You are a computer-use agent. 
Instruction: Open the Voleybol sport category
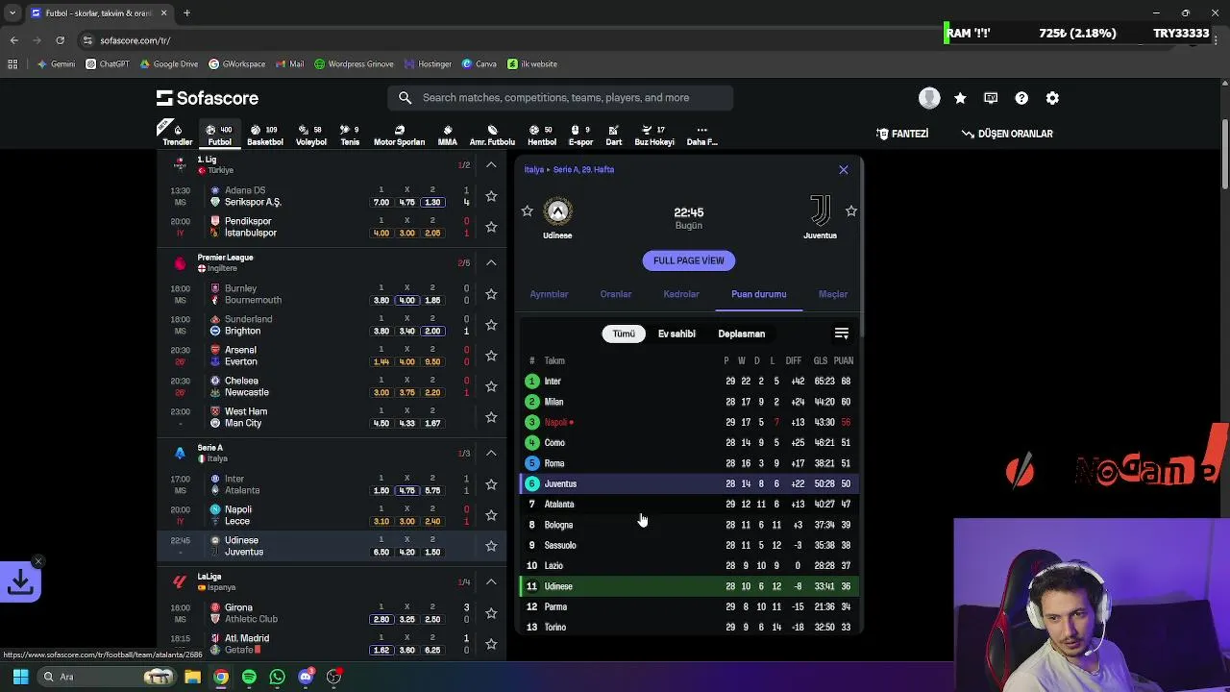tap(310, 136)
